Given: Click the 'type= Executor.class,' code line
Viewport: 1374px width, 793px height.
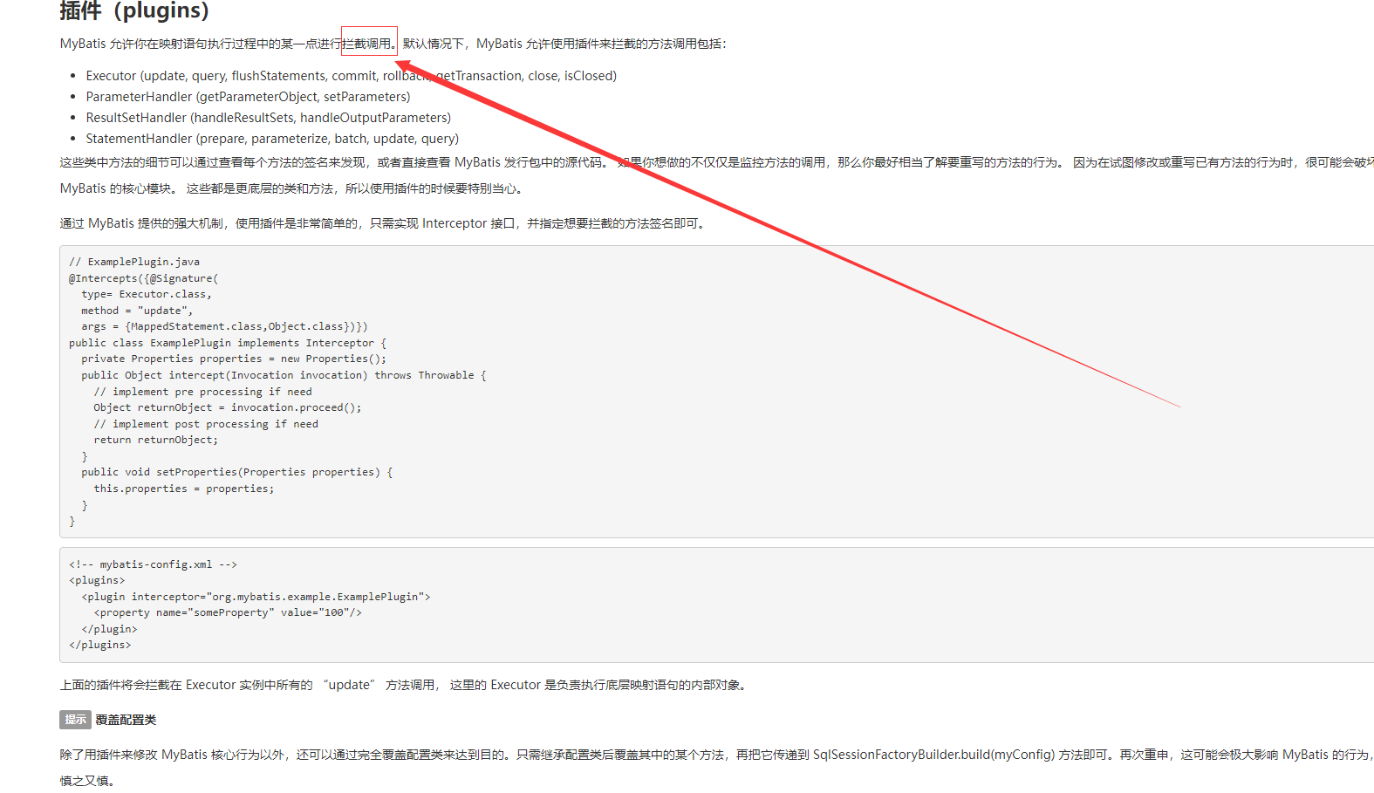Looking at the screenshot, I should click(147, 294).
